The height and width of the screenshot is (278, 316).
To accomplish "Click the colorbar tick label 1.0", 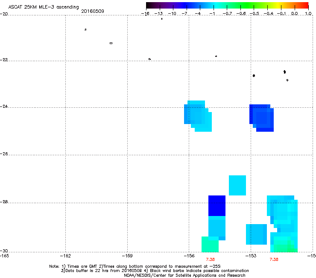I will 308,14.
